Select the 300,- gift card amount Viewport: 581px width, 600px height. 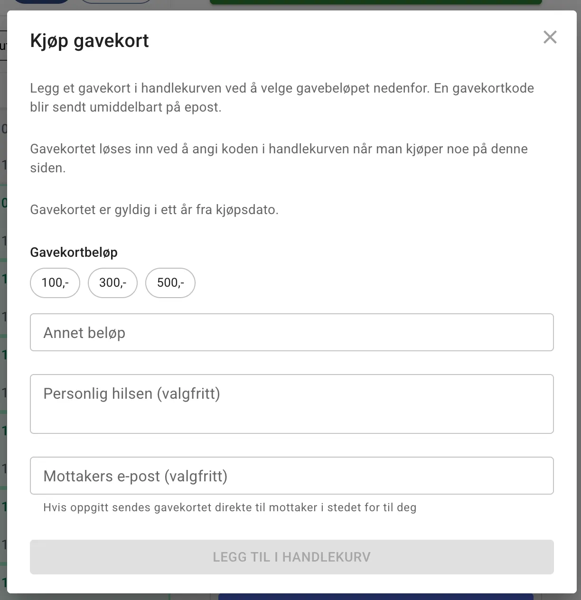pyautogui.click(x=112, y=282)
